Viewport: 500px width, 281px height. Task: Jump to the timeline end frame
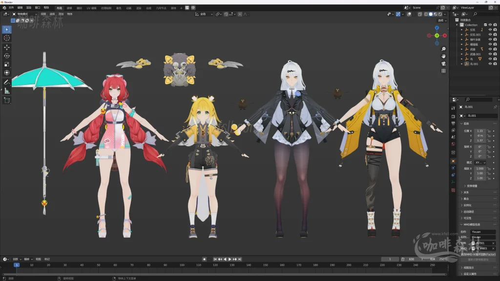click(x=240, y=260)
